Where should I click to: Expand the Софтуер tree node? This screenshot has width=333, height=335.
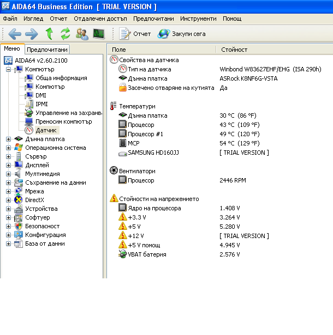8,218
